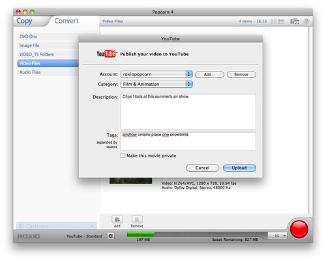Open the 1G disc size dropdown
This screenshot has width=326, height=261.
click(277, 236)
